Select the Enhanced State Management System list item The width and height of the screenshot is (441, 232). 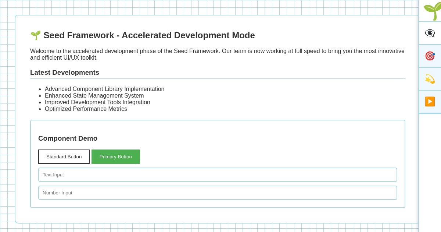coord(94,96)
